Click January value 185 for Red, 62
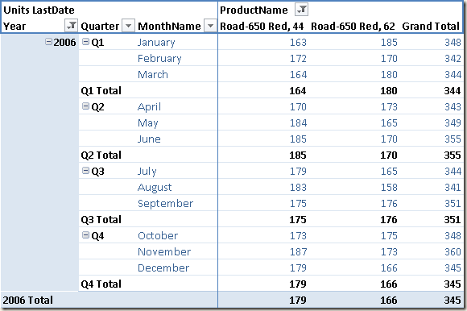The width and height of the screenshot is (467, 311). pyautogui.click(x=389, y=43)
